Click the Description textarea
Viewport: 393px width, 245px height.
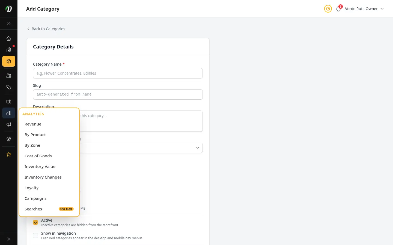tap(141, 121)
